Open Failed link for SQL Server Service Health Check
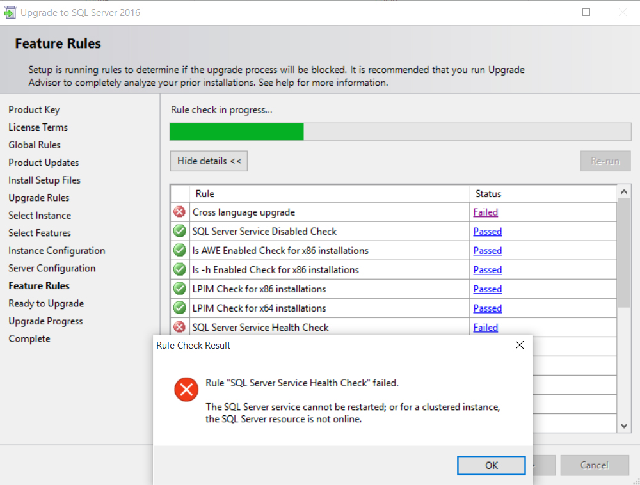The height and width of the screenshot is (485, 640). pos(485,328)
